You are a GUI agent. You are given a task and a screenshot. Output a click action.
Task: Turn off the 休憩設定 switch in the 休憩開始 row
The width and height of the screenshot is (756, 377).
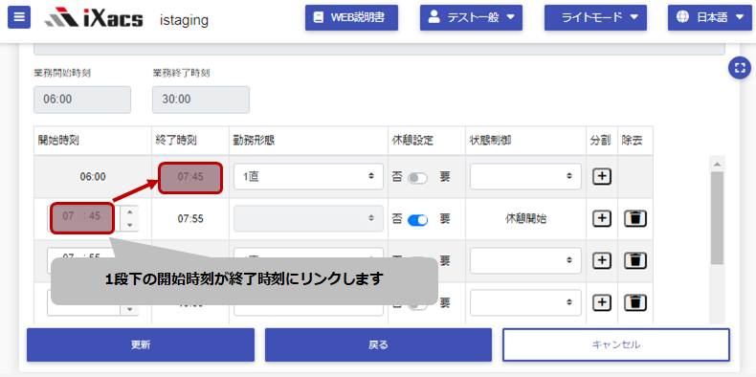[x=417, y=220]
